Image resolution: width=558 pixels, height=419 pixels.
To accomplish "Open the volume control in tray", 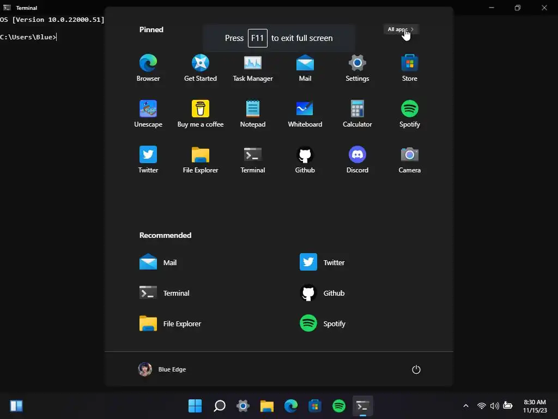I will (495, 406).
